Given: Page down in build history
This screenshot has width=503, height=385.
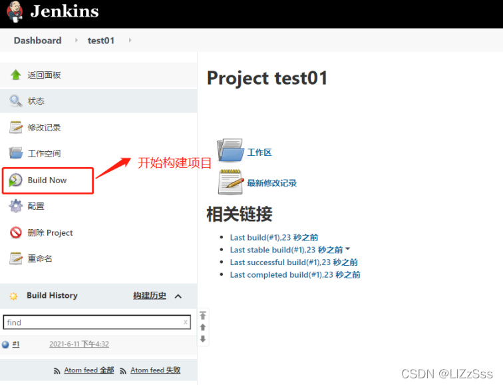Looking at the screenshot, I should 203,339.
